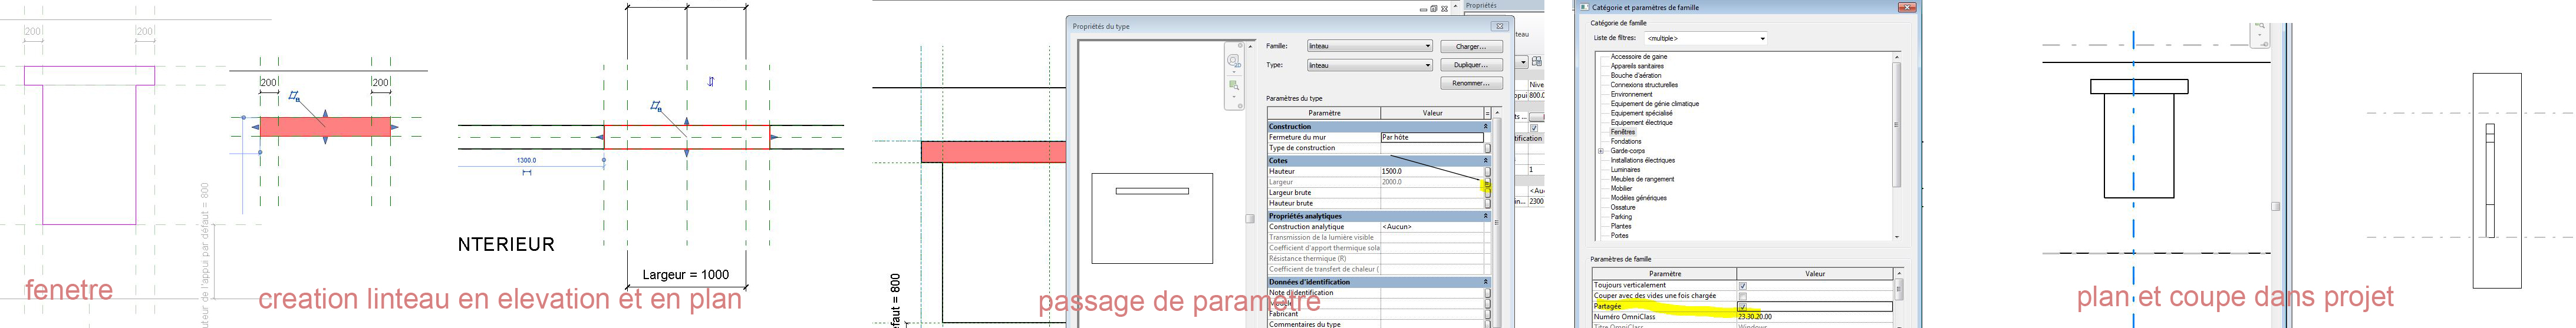Click the flip arrows control near the lintel
Image resolution: width=2576 pixels, height=328 pixels.
[711, 81]
